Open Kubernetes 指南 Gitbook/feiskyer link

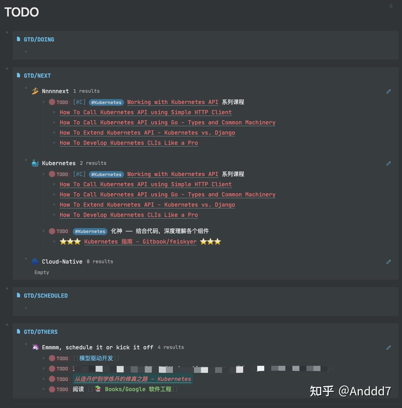coord(140,242)
